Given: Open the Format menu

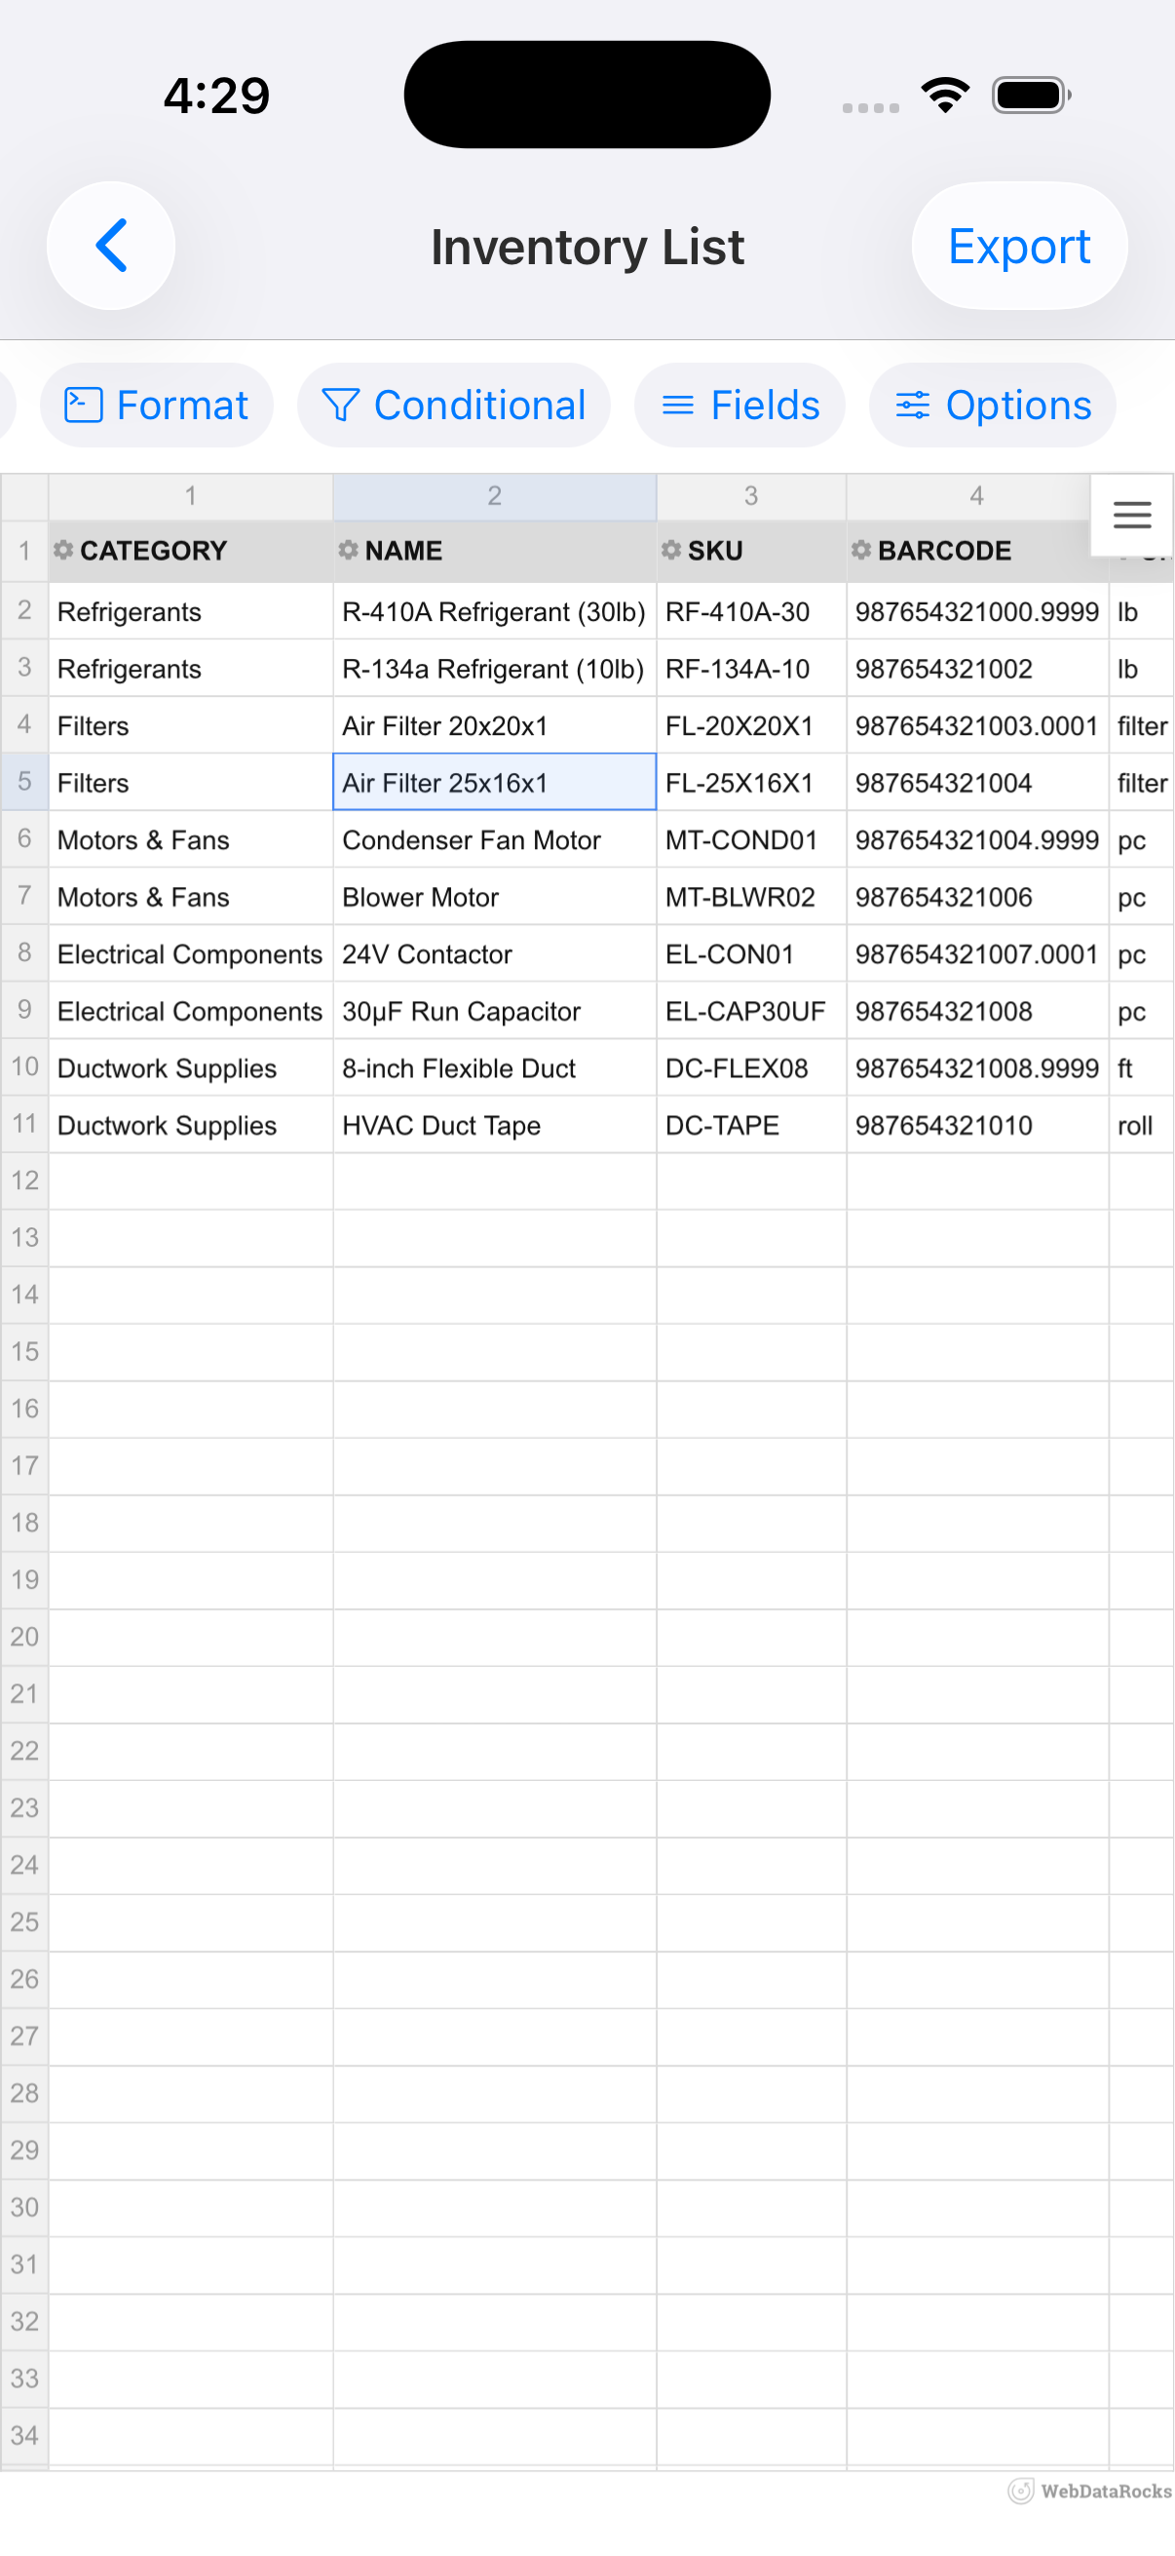Looking at the screenshot, I should click(x=156, y=404).
